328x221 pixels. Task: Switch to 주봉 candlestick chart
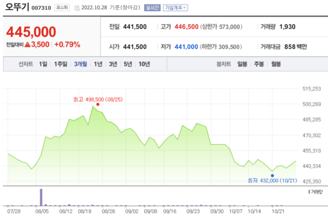pos(259,64)
